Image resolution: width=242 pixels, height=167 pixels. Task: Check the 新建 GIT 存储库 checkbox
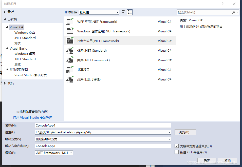[x=177, y=152]
